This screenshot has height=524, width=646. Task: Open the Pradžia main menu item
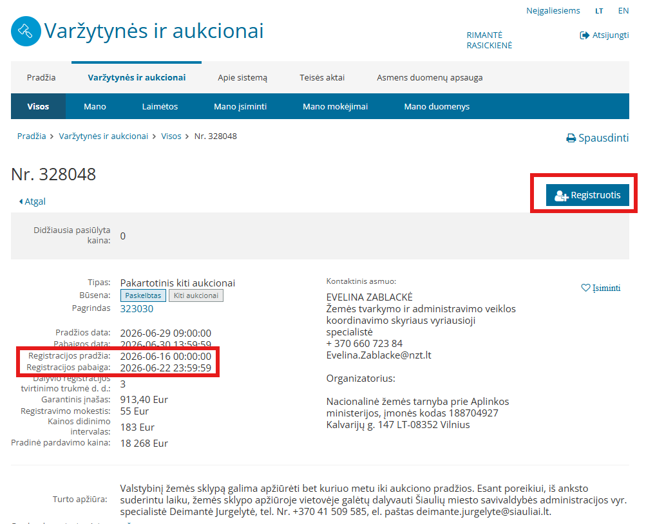coord(41,77)
